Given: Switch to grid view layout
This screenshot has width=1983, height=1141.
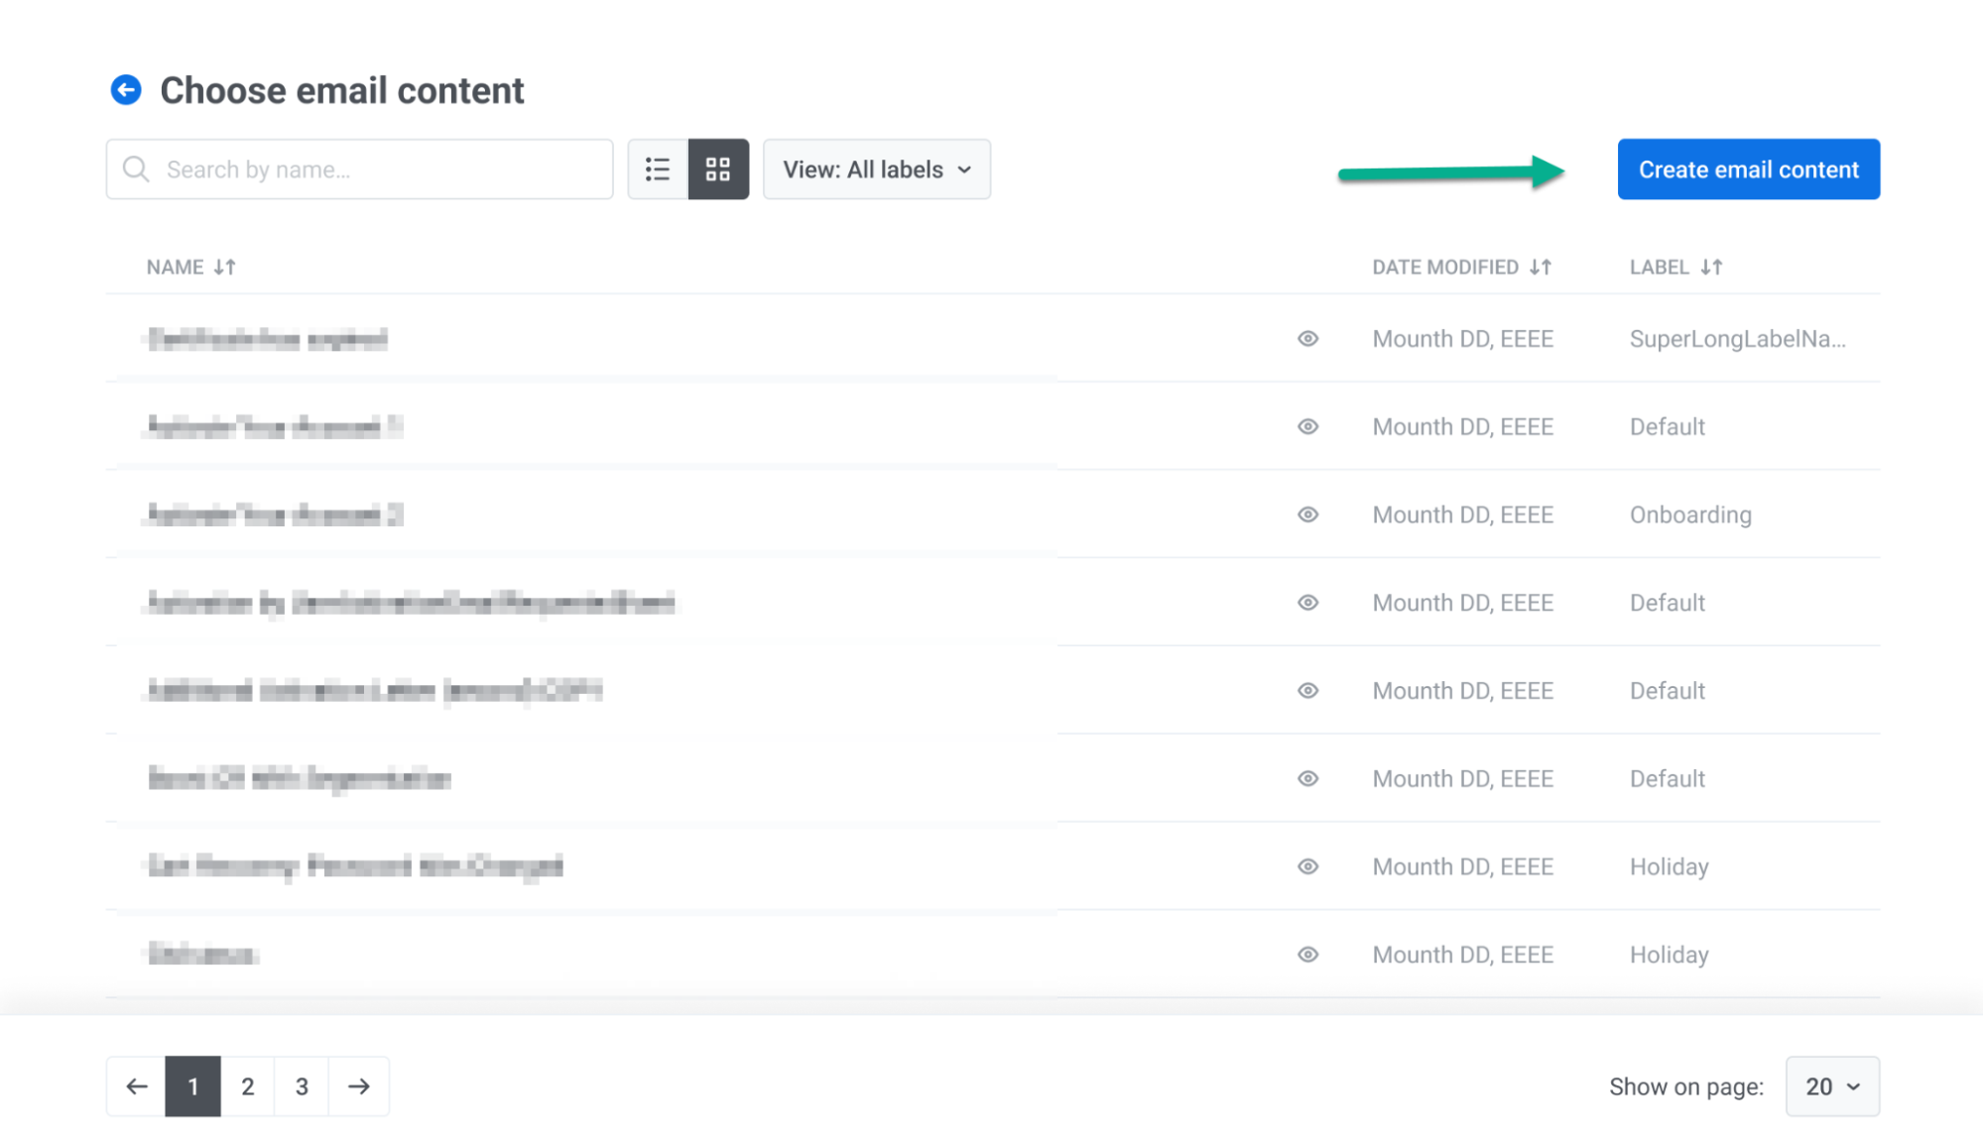Looking at the screenshot, I should click(718, 170).
